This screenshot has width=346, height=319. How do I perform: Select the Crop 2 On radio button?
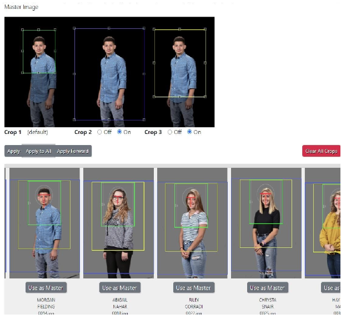(x=119, y=132)
